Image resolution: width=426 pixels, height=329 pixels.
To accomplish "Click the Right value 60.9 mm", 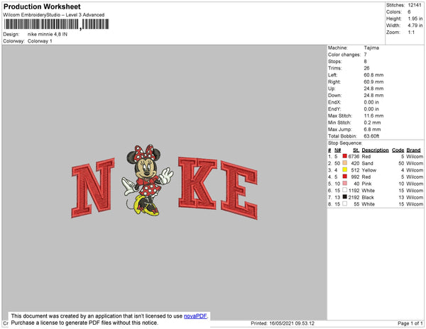I will pyautogui.click(x=373, y=82).
